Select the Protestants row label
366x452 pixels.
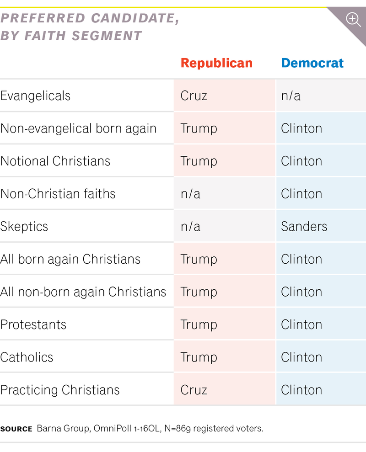(33, 325)
